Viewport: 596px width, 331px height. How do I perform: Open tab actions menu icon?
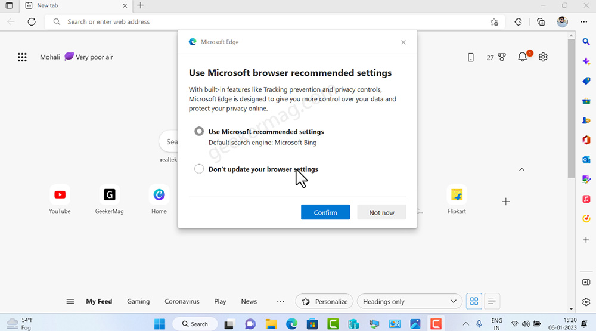coord(9,6)
